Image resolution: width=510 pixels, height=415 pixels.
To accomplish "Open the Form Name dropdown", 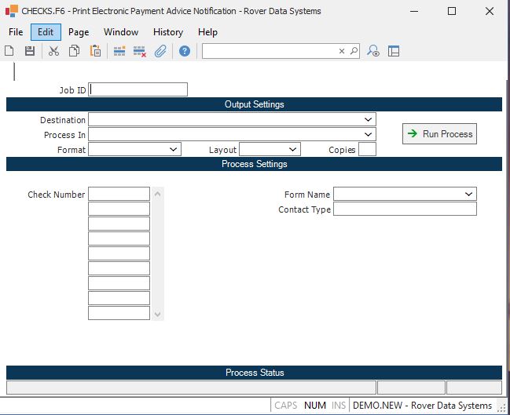I will pos(468,194).
